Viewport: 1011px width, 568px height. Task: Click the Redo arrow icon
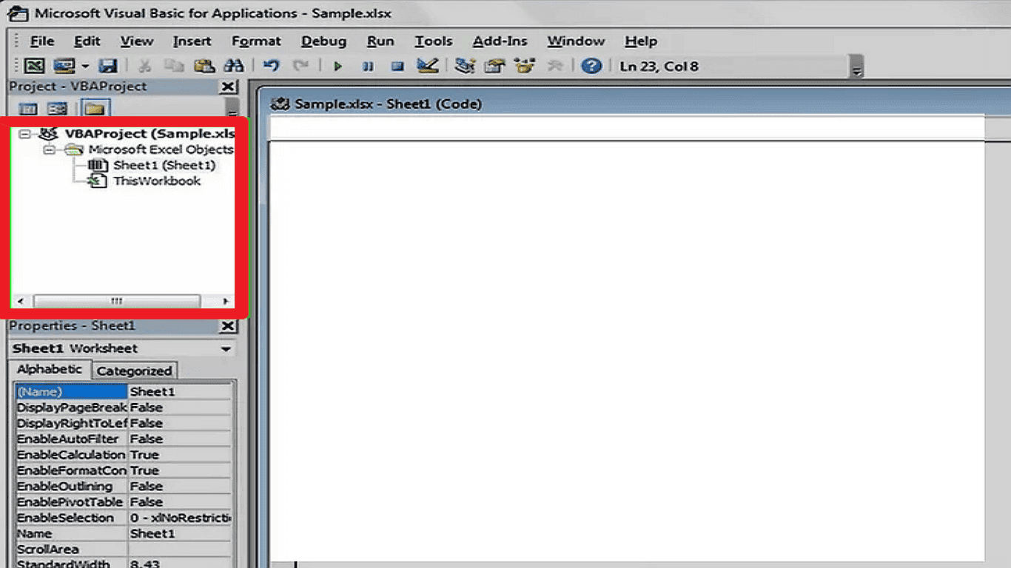[300, 66]
